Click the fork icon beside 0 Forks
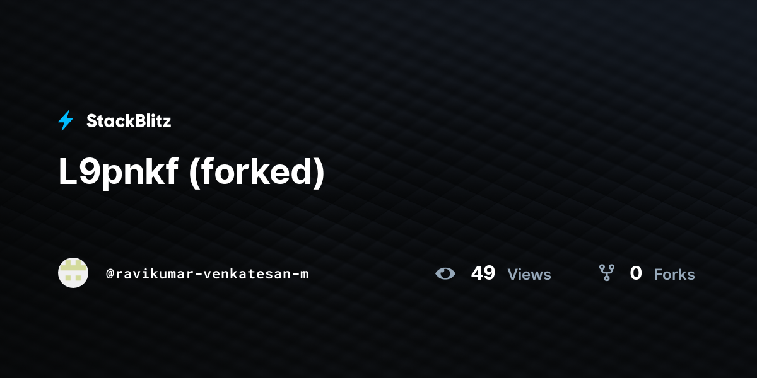The width and height of the screenshot is (757, 378). pyautogui.click(x=607, y=273)
